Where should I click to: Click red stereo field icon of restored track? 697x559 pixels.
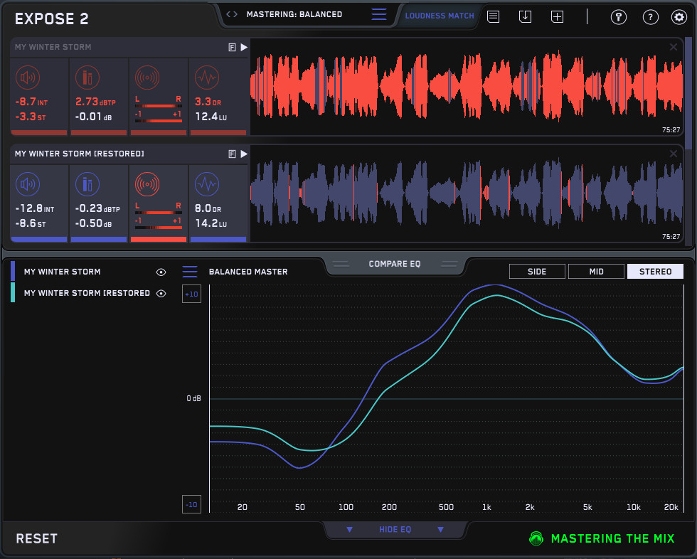tap(147, 185)
